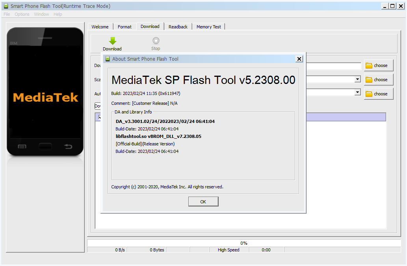Click the Copyright MediaTek Inc. line
The height and width of the screenshot is (266, 407).
click(x=167, y=187)
